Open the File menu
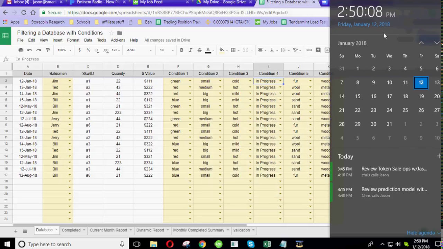Image resolution: width=443 pixels, height=249 pixels. (20, 40)
